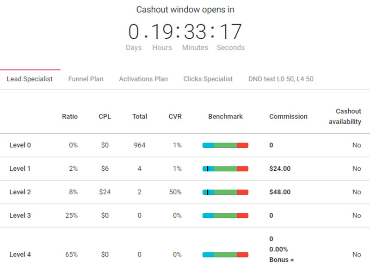370x263 pixels.
Task: Click the Level 3 benchmark bar
Action: (225, 215)
